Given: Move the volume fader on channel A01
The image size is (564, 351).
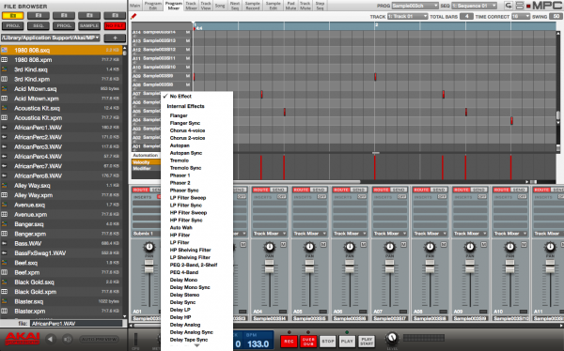Looking at the screenshot, I should [x=149, y=267].
